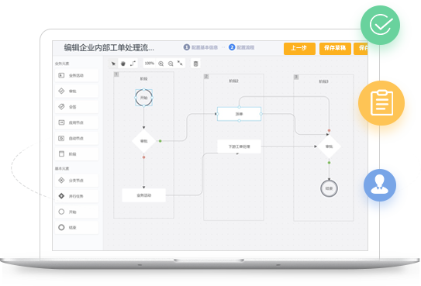Click the orange 上一步 button
Viewport: 421px width, 286px height.
coord(299,49)
